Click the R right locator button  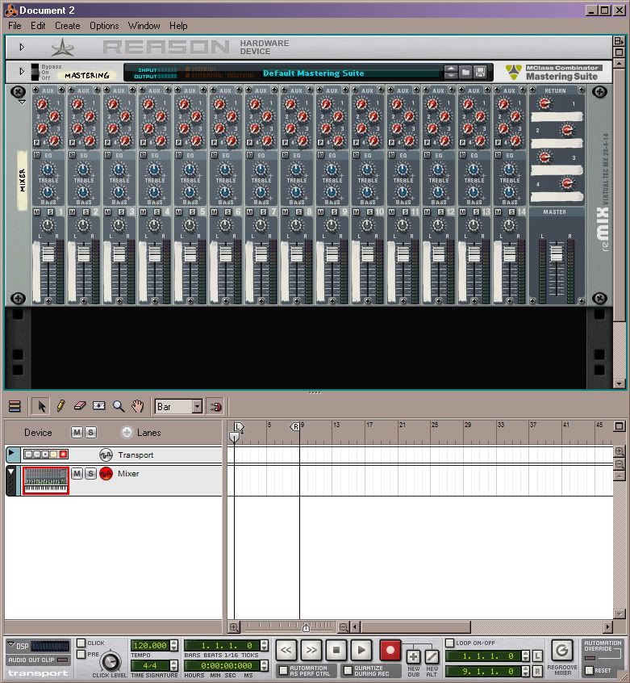(x=537, y=671)
